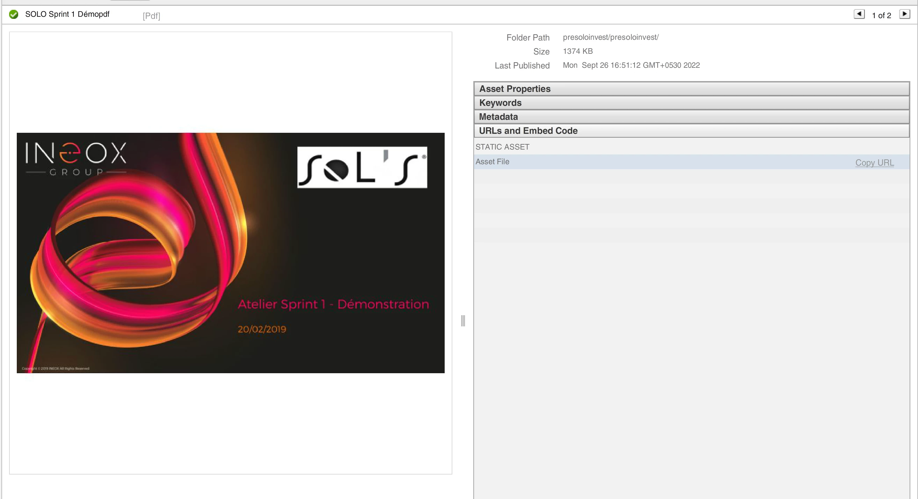Click the '1 of 2' page counter
This screenshot has height=499, width=918.
881,15
